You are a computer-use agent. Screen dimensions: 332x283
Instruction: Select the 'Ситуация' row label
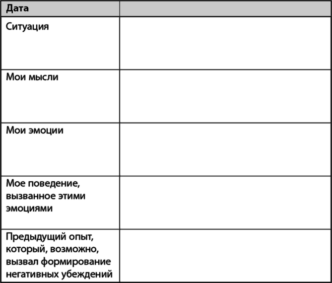(27, 27)
